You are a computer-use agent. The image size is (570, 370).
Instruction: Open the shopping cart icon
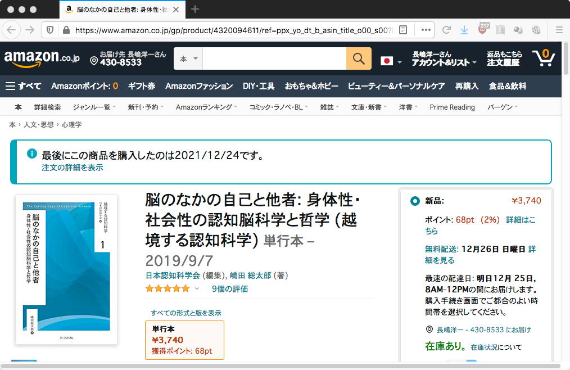[x=544, y=58]
